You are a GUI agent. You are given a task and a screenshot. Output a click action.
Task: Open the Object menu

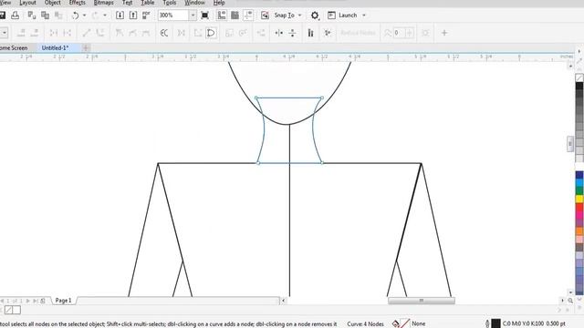(x=53, y=3)
